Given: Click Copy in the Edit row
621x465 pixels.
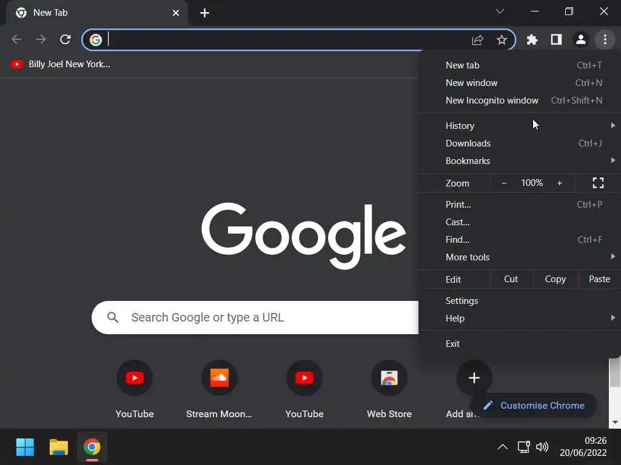Looking at the screenshot, I should 556,279.
